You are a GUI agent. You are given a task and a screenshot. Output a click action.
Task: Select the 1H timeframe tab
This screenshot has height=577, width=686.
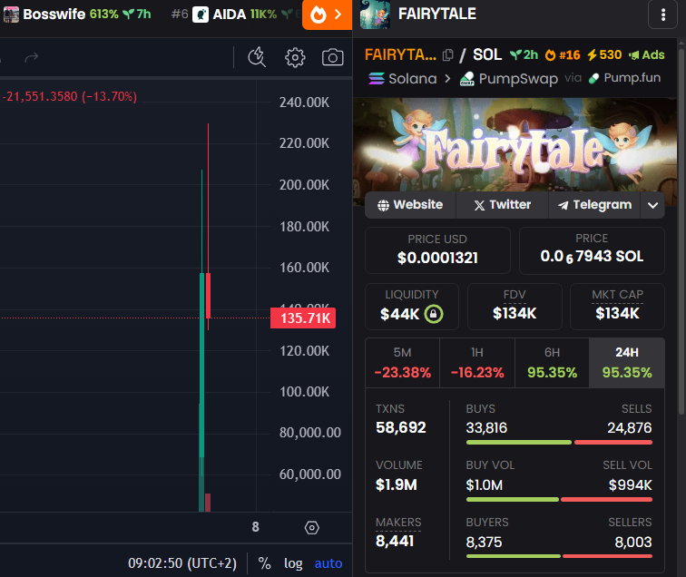pyautogui.click(x=477, y=363)
